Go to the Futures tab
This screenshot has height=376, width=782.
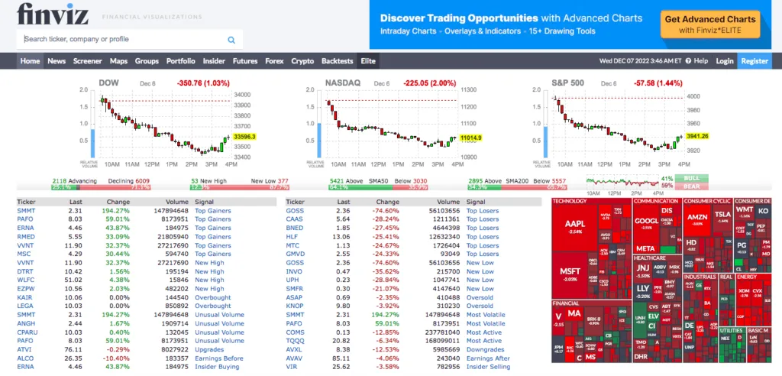[245, 61]
